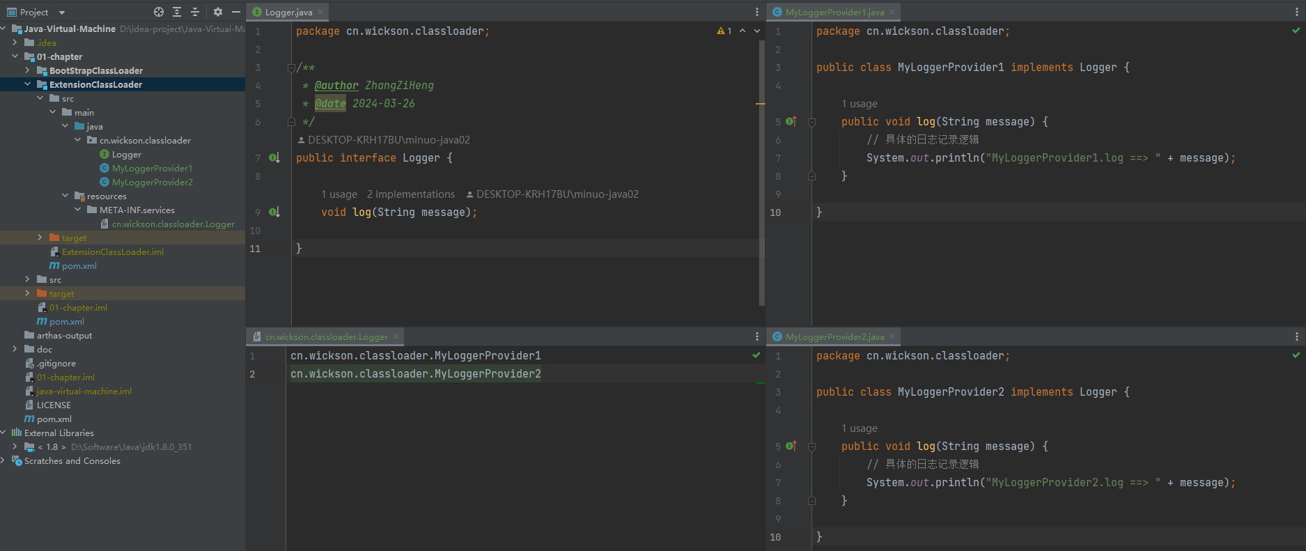Click implementations gutter icon on log method line 9
The height and width of the screenshot is (551, 1306).
pyautogui.click(x=274, y=212)
